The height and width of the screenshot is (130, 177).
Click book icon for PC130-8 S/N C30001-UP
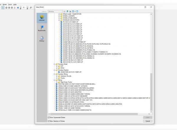click(x=61, y=22)
